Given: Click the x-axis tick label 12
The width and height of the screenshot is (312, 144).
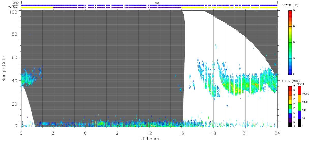Looking at the screenshot, I should 149,133.
